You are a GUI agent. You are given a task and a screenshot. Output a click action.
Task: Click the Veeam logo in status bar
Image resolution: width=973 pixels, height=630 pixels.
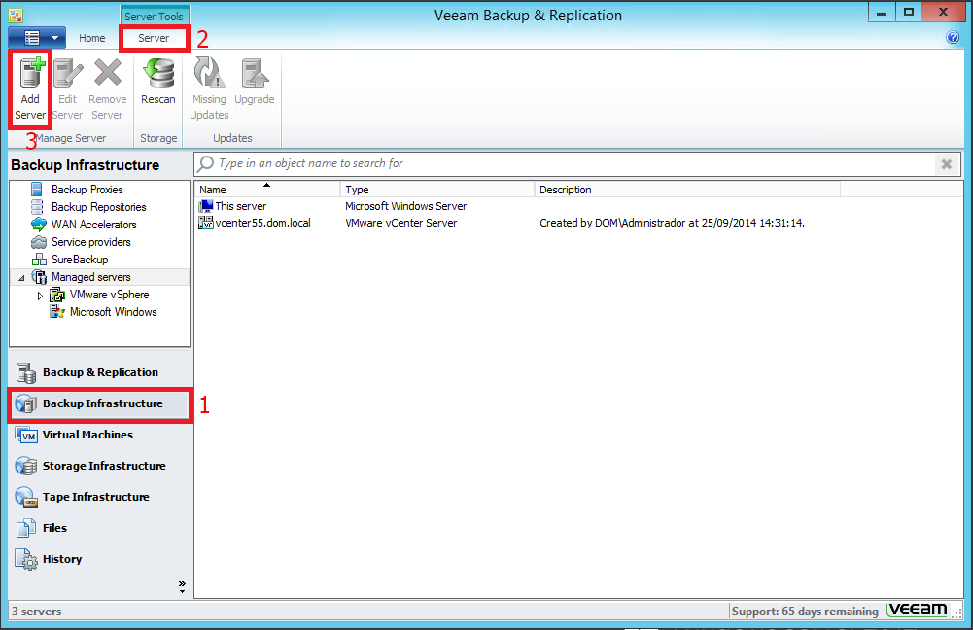[918, 611]
